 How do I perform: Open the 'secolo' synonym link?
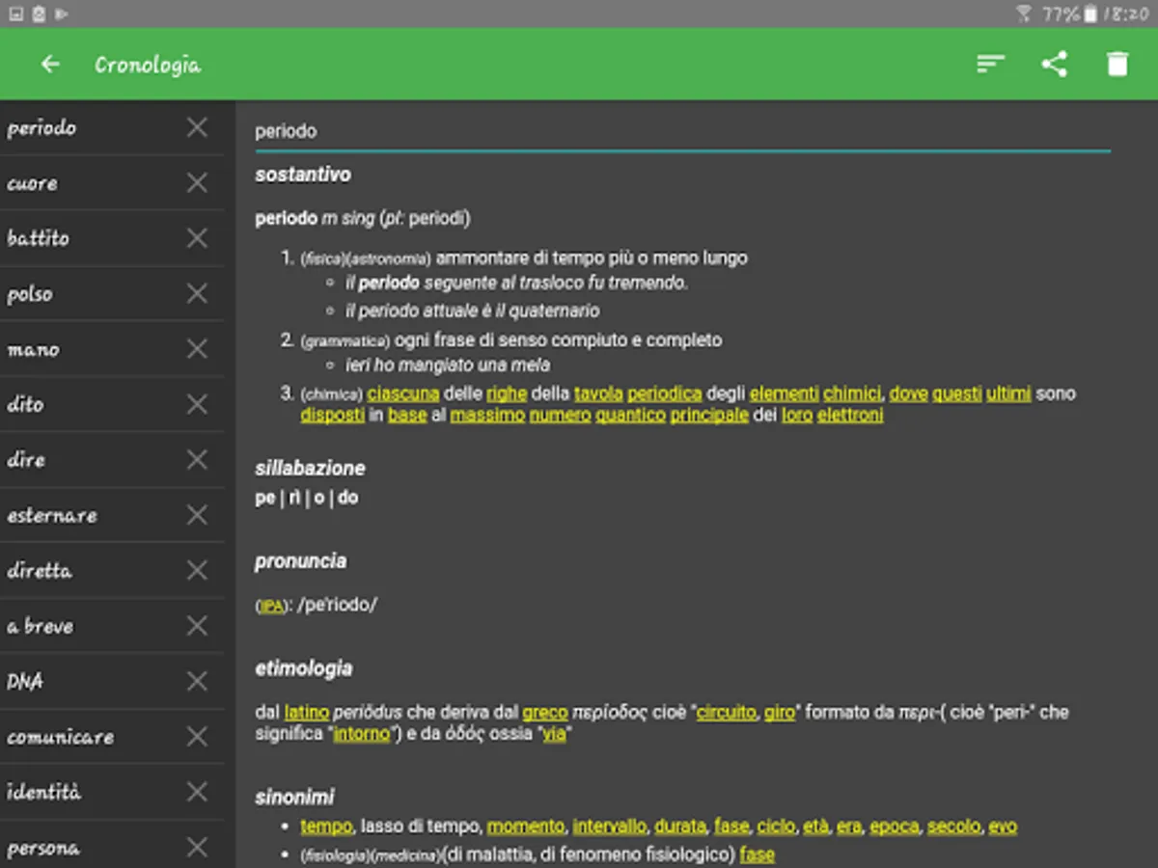pyautogui.click(x=954, y=827)
